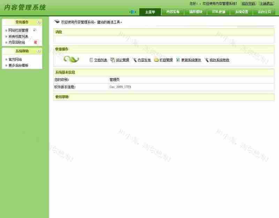Collapse the 常用操作 sidebar panel

39,22
